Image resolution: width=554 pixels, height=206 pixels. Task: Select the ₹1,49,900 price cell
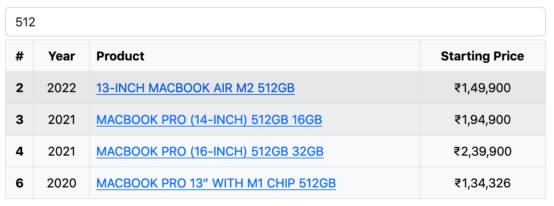[482, 88]
